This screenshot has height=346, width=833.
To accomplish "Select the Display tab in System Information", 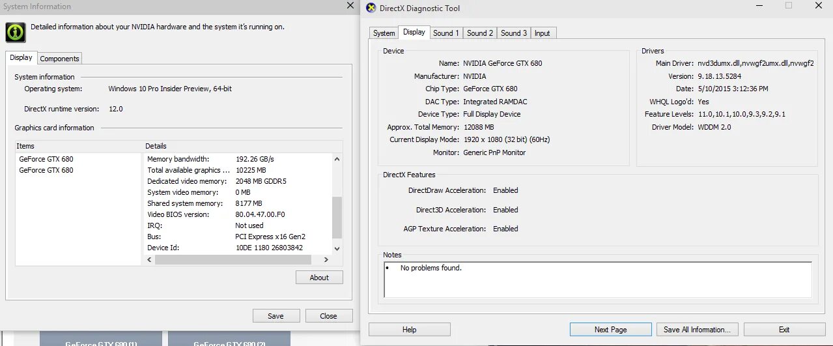I will tap(21, 57).
